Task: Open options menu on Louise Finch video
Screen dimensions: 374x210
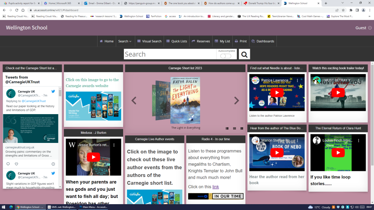Action: [359, 140]
